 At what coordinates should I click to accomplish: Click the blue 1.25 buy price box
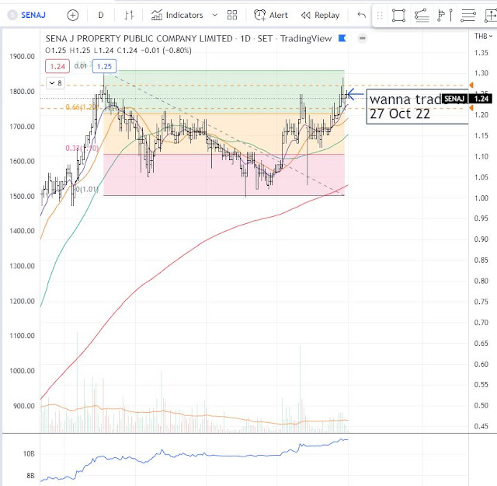click(104, 66)
